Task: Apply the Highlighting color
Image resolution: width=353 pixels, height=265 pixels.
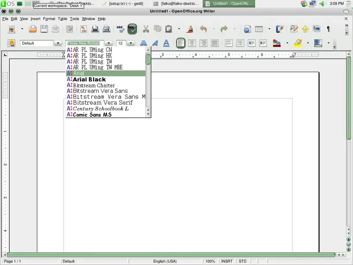Action: click(297, 43)
